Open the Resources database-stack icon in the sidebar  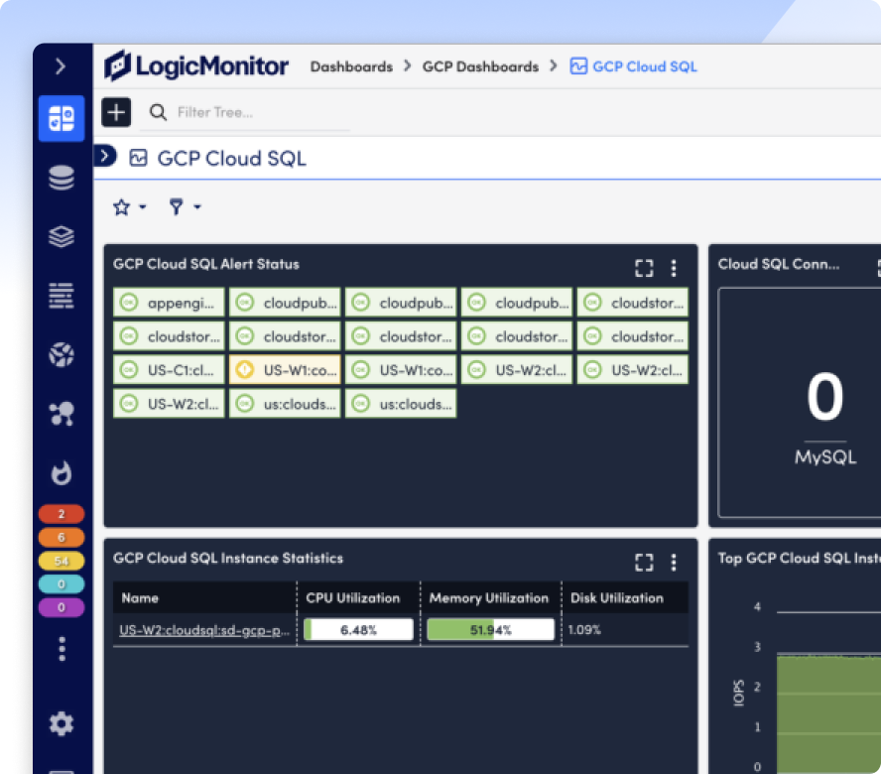pos(62,178)
